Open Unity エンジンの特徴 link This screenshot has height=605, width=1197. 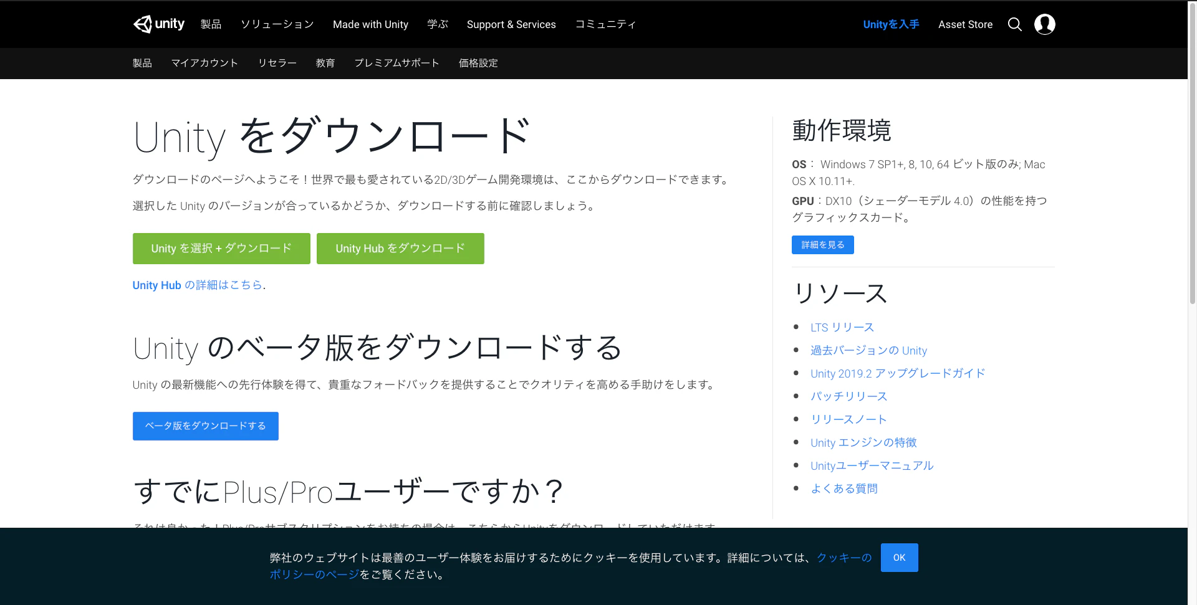pyautogui.click(x=863, y=442)
